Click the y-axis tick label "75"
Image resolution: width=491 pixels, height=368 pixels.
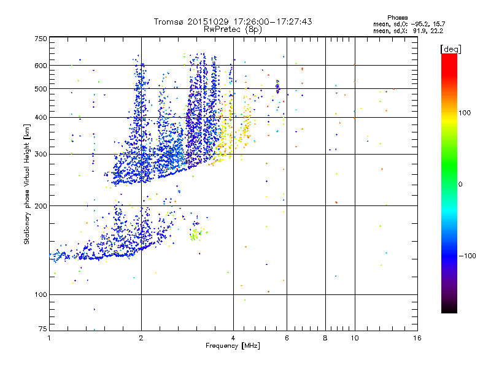tap(43, 329)
